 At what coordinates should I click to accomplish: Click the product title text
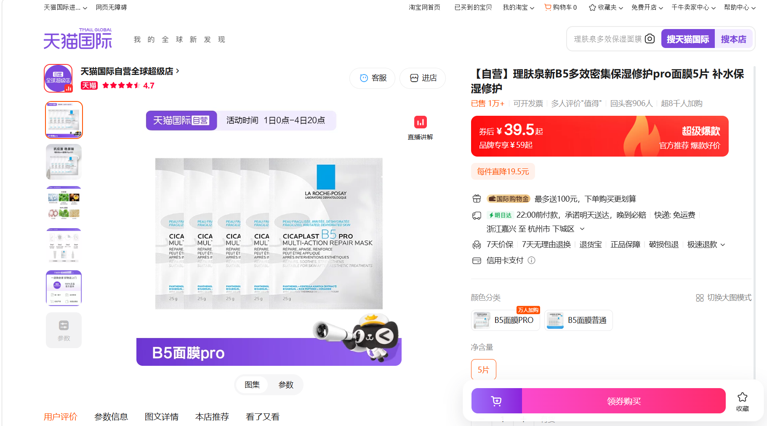[607, 81]
